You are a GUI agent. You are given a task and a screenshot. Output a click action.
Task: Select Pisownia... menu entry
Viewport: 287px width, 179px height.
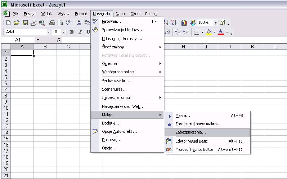tap(127, 21)
